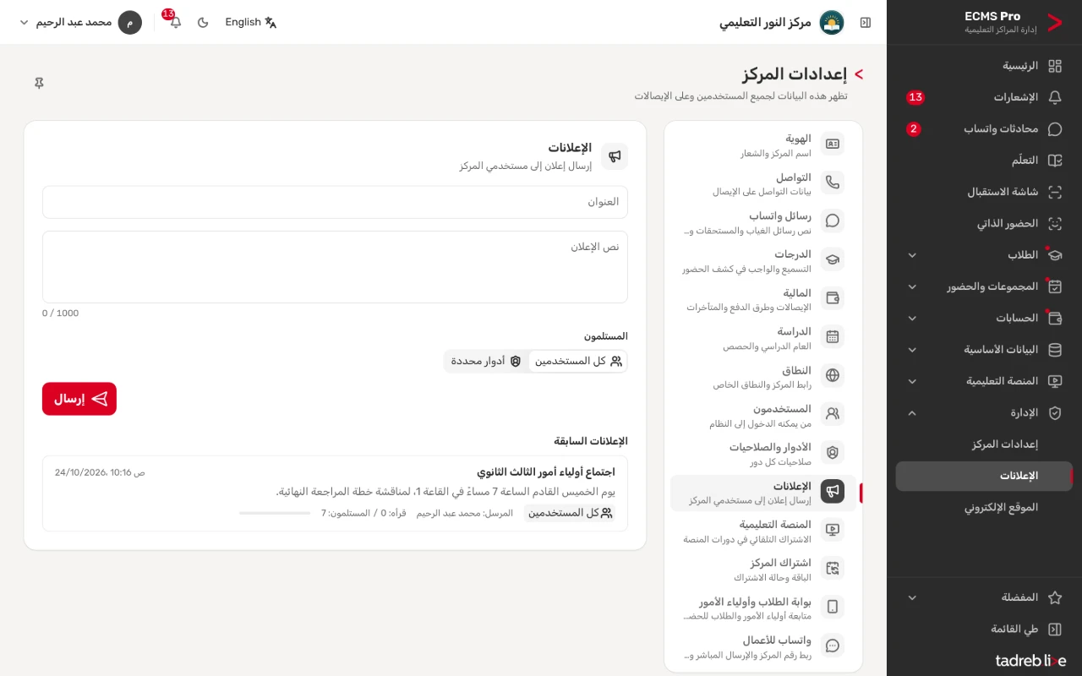Click the العنوان title input field
Screen dimensions: 1082x676
pyautogui.click(x=335, y=202)
